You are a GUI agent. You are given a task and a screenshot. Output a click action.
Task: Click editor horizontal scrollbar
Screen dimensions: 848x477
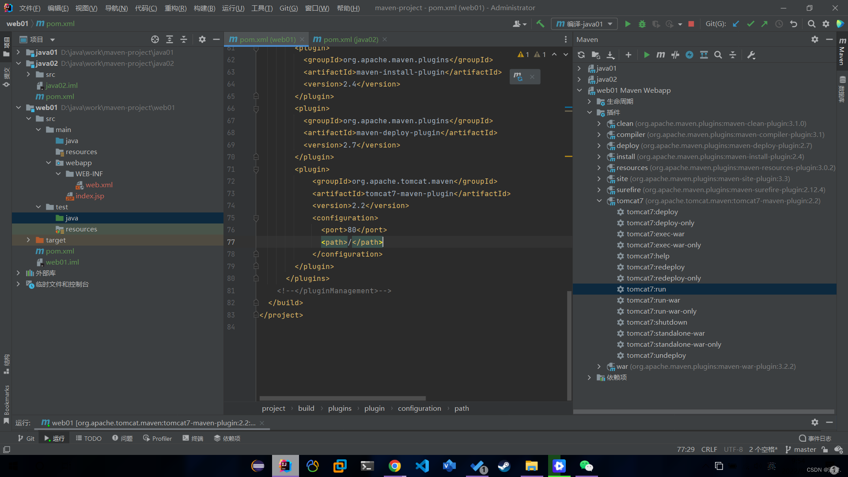(342, 398)
